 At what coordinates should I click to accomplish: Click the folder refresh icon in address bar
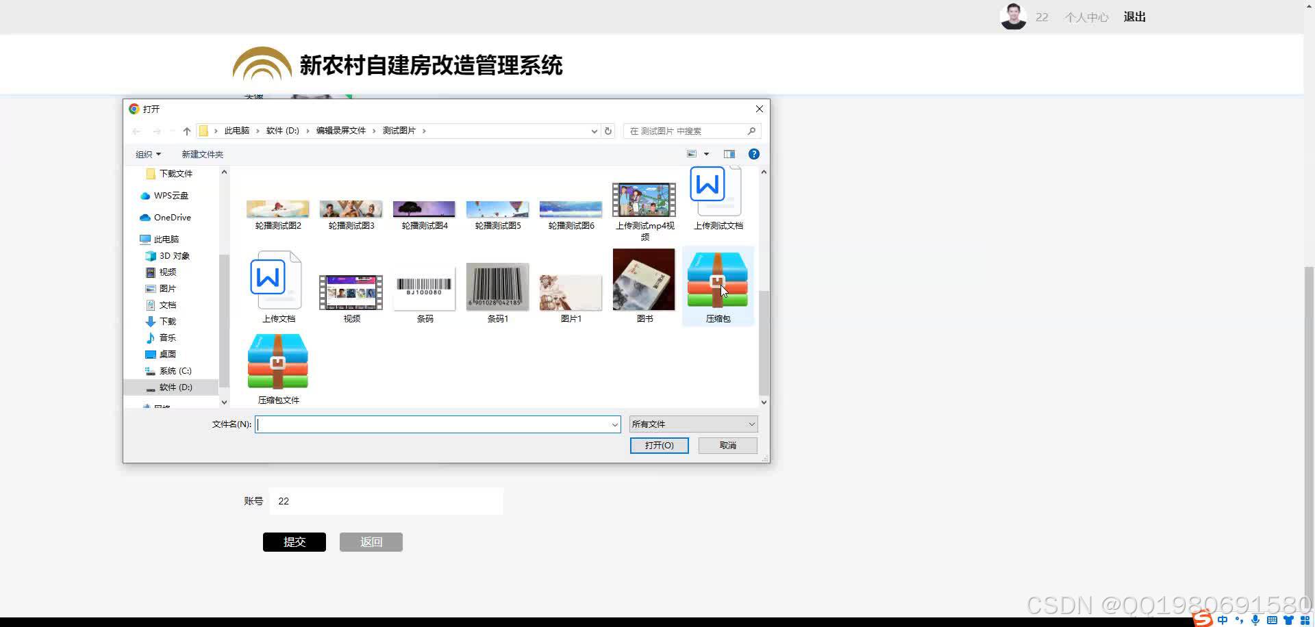coord(608,131)
